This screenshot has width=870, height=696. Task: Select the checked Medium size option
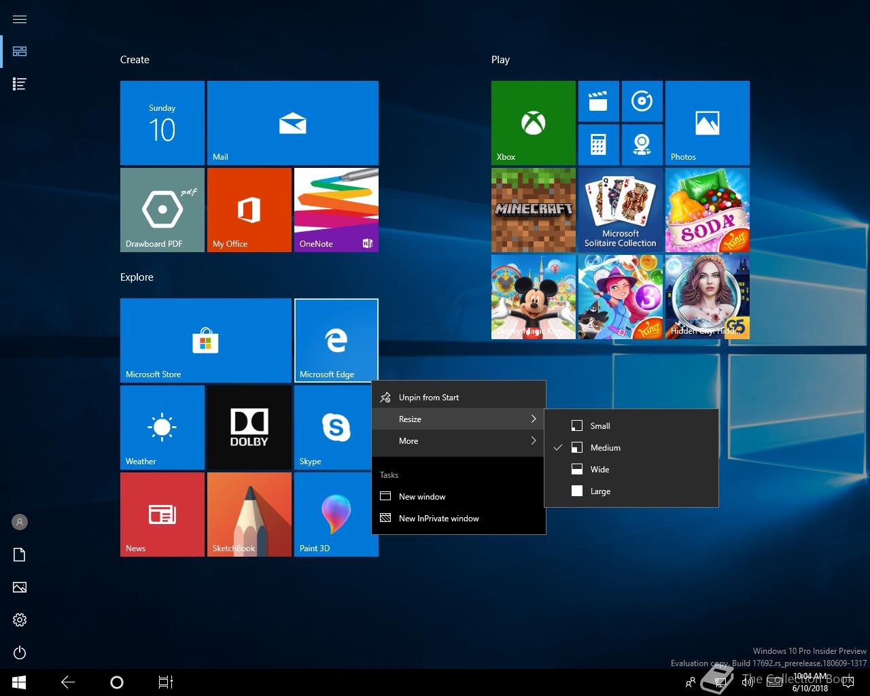point(631,448)
